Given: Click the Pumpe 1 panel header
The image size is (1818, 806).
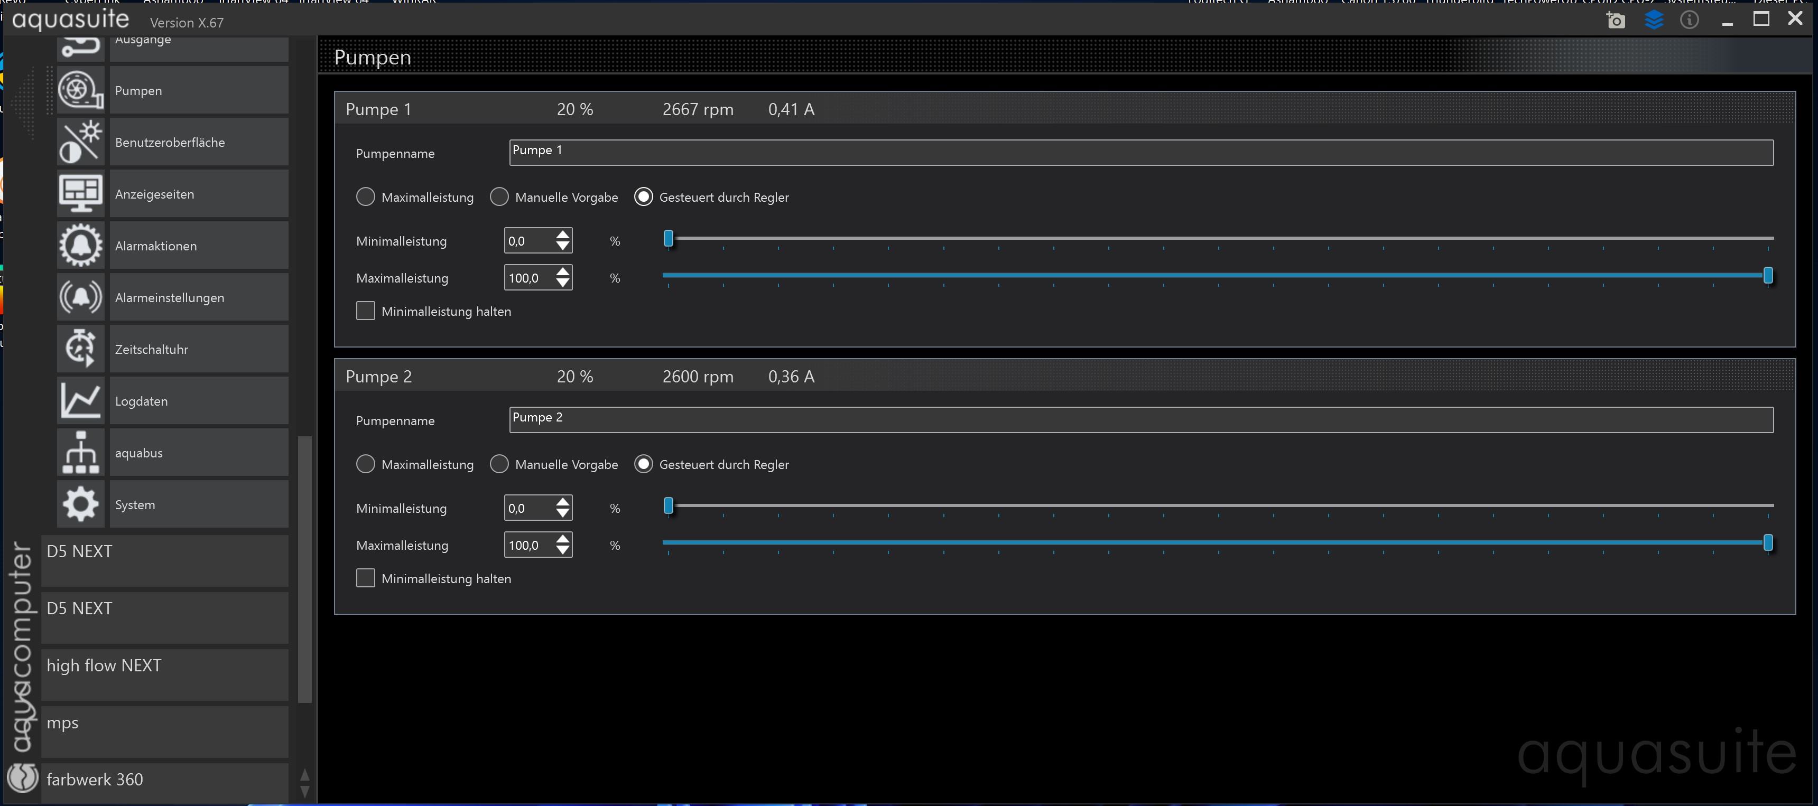Looking at the screenshot, I should (x=1065, y=109).
